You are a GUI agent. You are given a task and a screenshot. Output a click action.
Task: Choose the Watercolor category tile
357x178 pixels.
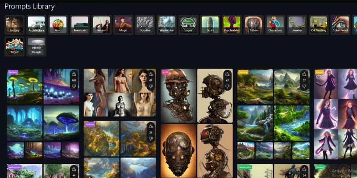click(x=166, y=24)
